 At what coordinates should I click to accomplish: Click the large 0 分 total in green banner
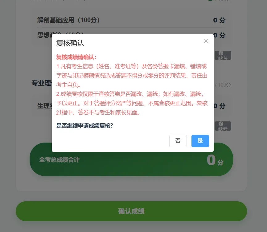pos(215,160)
